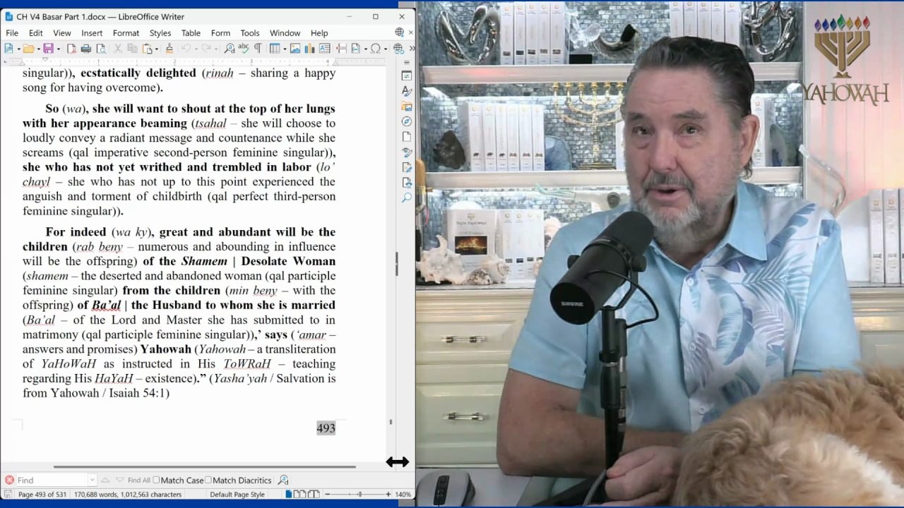Click Insert Hyperlink icon in toolbar
The height and width of the screenshot is (508, 904).
pos(398,48)
